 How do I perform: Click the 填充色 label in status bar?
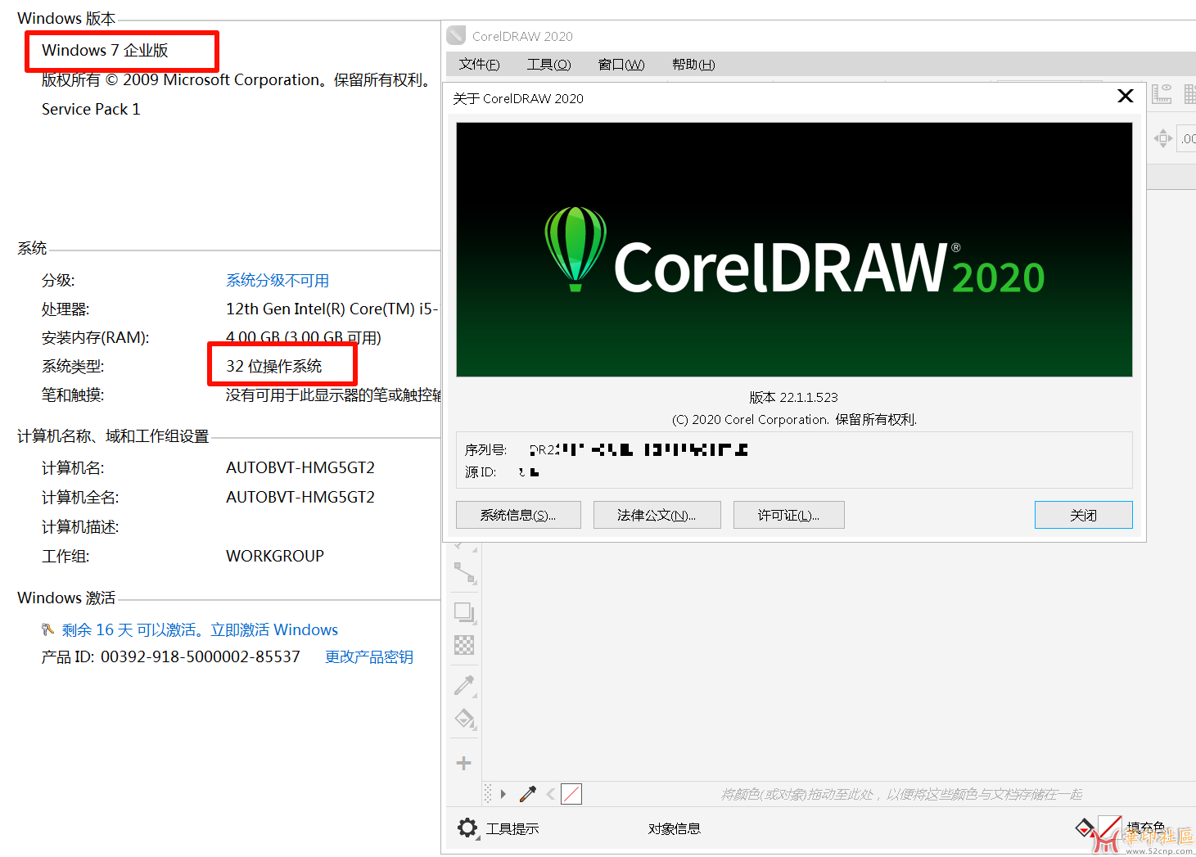point(1146,828)
